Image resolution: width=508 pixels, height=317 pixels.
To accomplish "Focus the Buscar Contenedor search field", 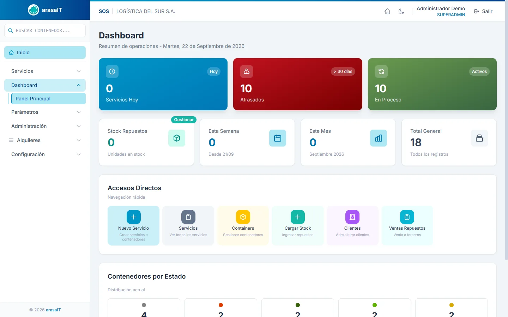I will point(45,31).
